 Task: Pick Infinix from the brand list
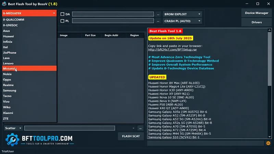(x=29, y=42)
